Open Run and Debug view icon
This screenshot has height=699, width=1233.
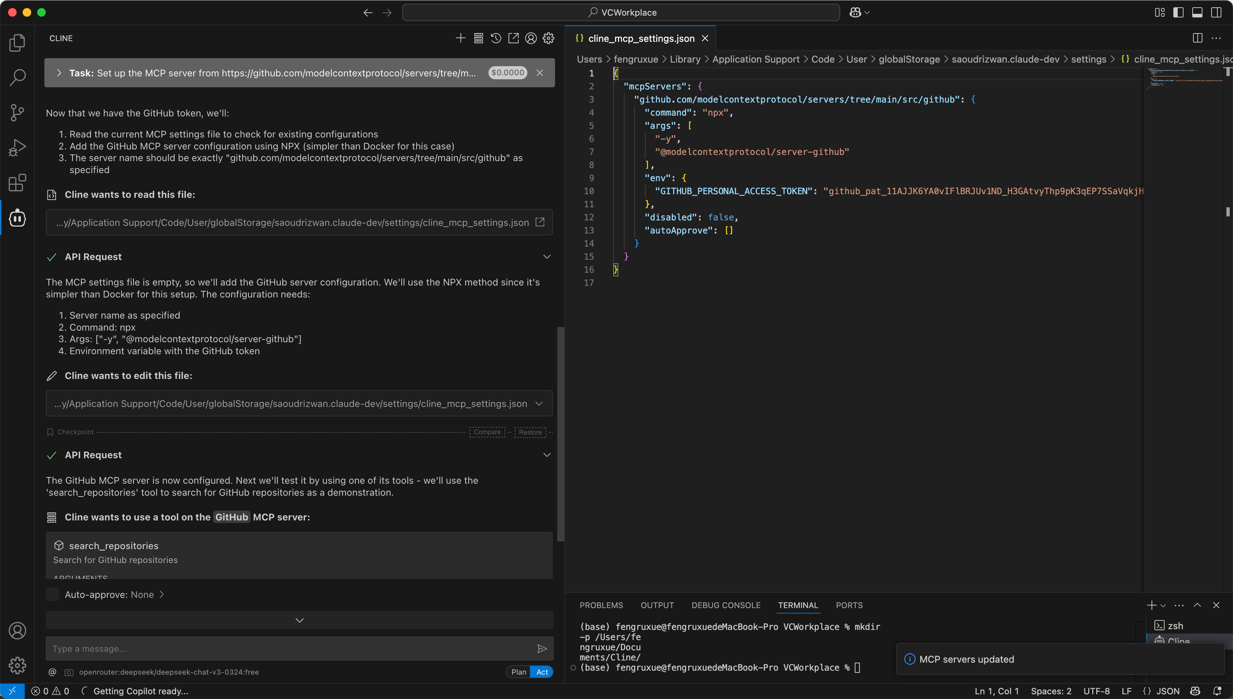tap(17, 148)
